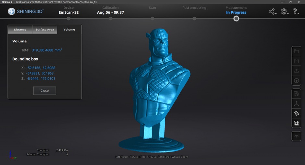The image size is (305, 165).
Task: Click the save scan icon
Action: click(x=296, y=61)
